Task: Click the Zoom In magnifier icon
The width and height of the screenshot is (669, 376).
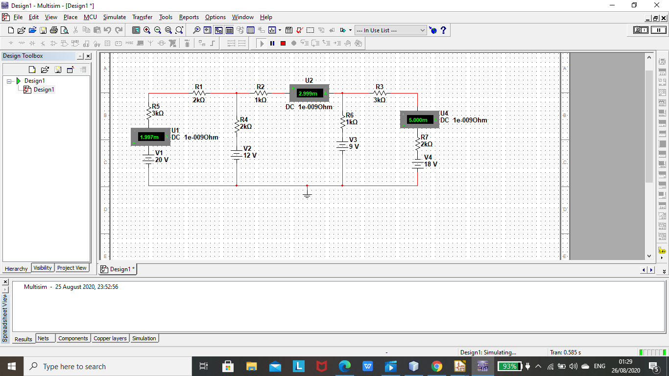Action: [147, 30]
